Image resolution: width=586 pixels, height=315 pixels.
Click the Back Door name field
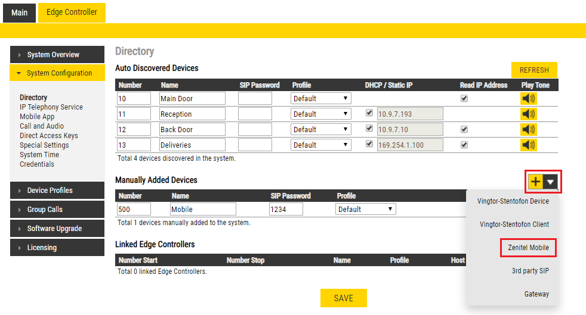pyautogui.click(x=192, y=129)
